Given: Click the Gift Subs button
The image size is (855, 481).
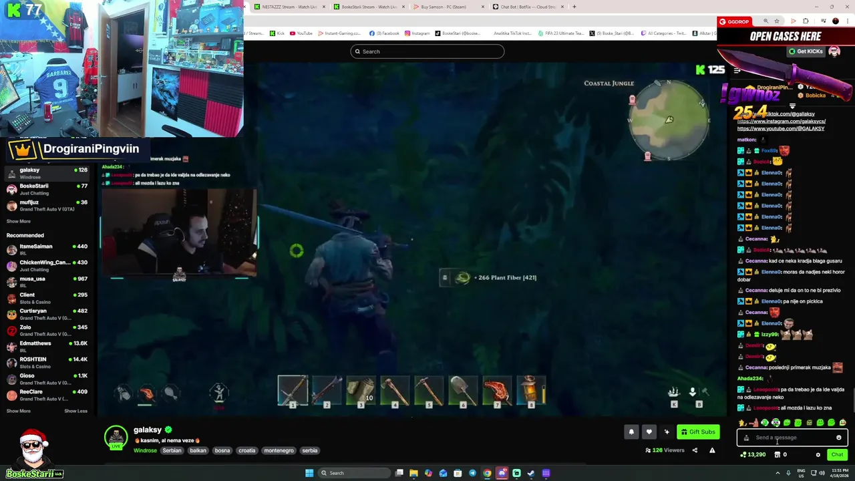Looking at the screenshot, I should click(x=698, y=432).
